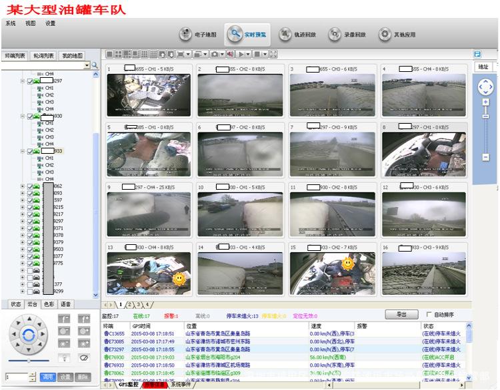Click preset number input field
Image resolution: width=500 pixels, height=390 pixels.
pos(17,377)
